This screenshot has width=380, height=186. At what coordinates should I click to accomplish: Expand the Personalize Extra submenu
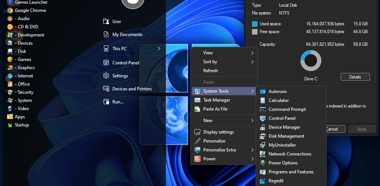pos(224,150)
